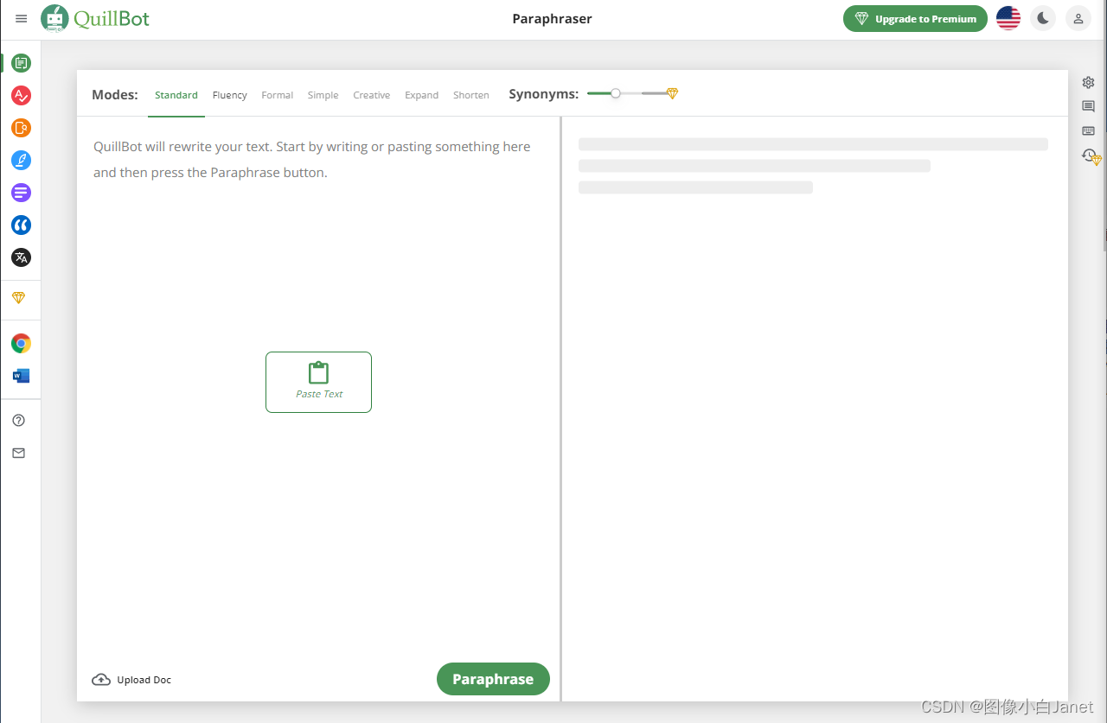Image resolution: width=1107 pixels, height=723 pixels.
Task: Switch to Shorten mode
Action: pyautogui.click(x=471, y=95)
